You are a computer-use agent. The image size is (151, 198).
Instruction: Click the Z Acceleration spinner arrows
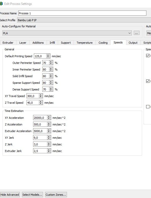click(x=49, y=124)
